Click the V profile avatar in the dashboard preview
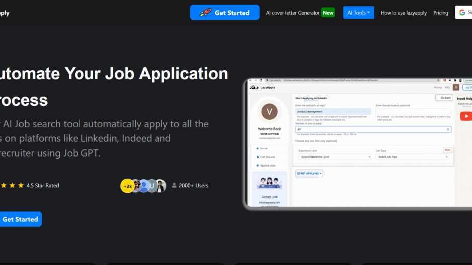Viewport: 472px width, 265px height. pos(269,112)
